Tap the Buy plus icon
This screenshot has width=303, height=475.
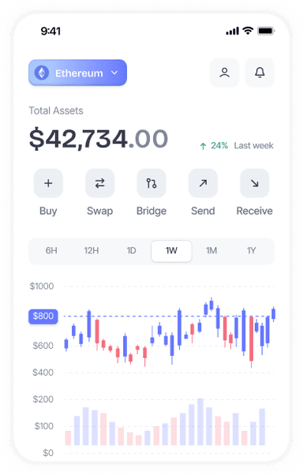[48, 183]
